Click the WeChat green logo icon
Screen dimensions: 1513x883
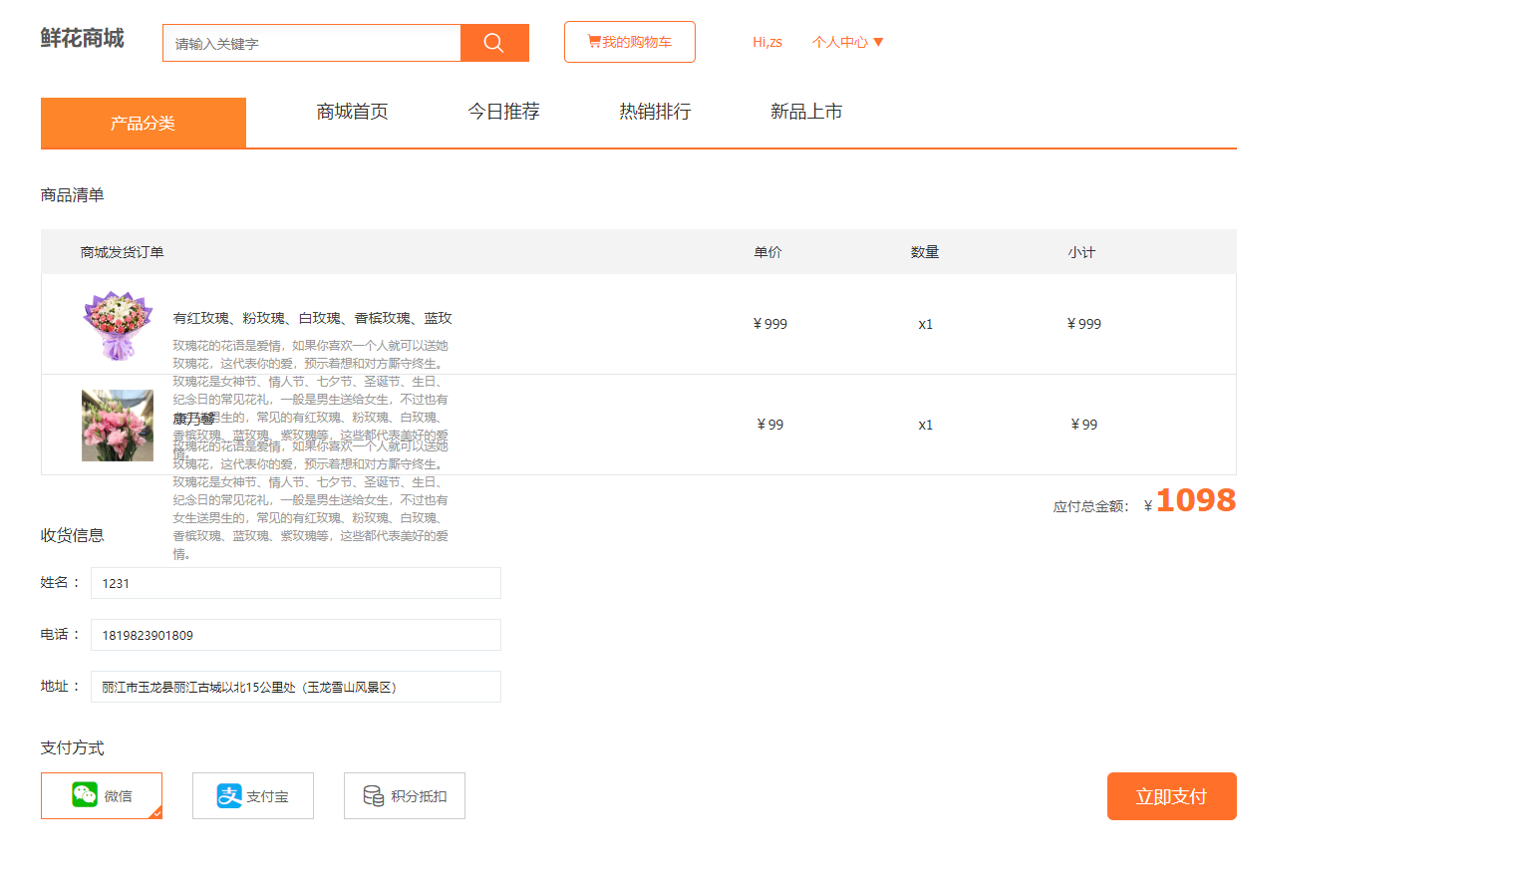[85, 794]
